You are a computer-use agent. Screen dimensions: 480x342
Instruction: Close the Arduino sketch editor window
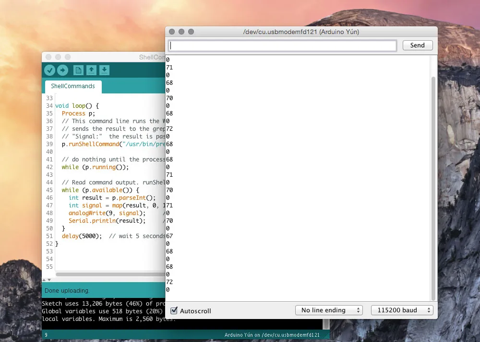(48, 57)
